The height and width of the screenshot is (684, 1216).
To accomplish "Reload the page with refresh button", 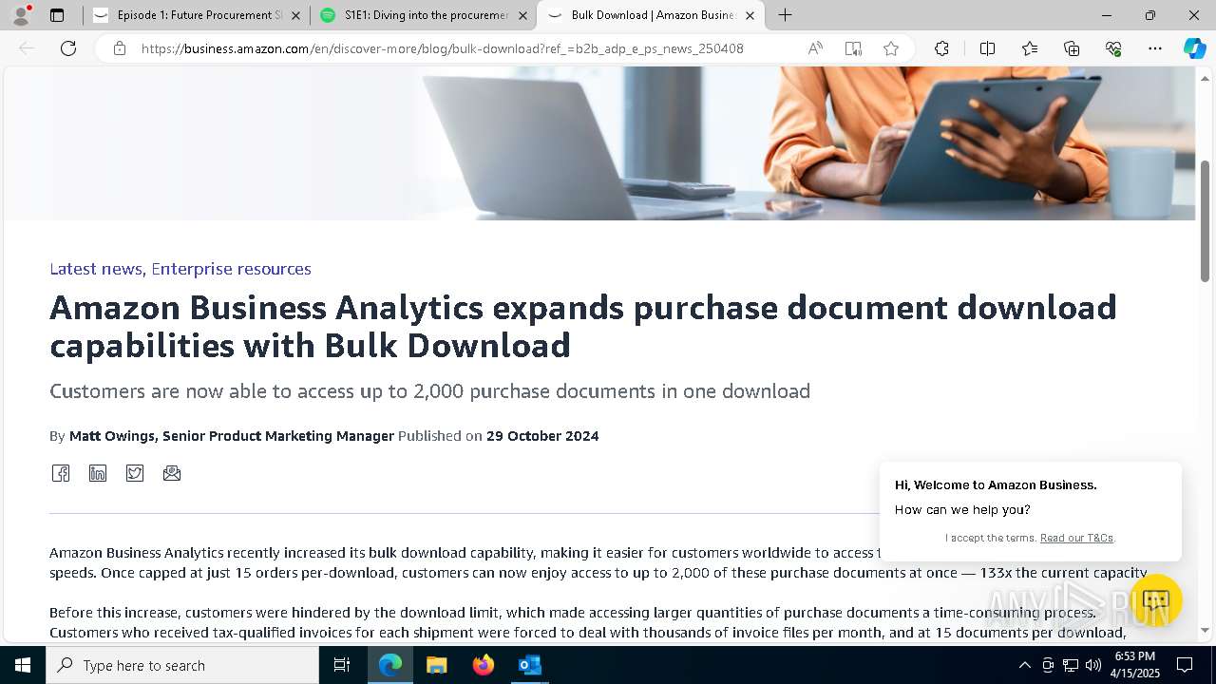I will (x=68, y=48).
